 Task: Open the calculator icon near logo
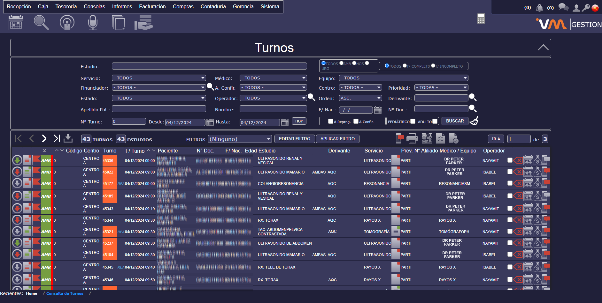(x=481, y=18)
